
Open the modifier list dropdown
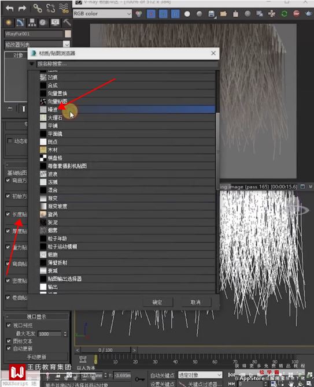pyautogui.click(x=66, y=44)
